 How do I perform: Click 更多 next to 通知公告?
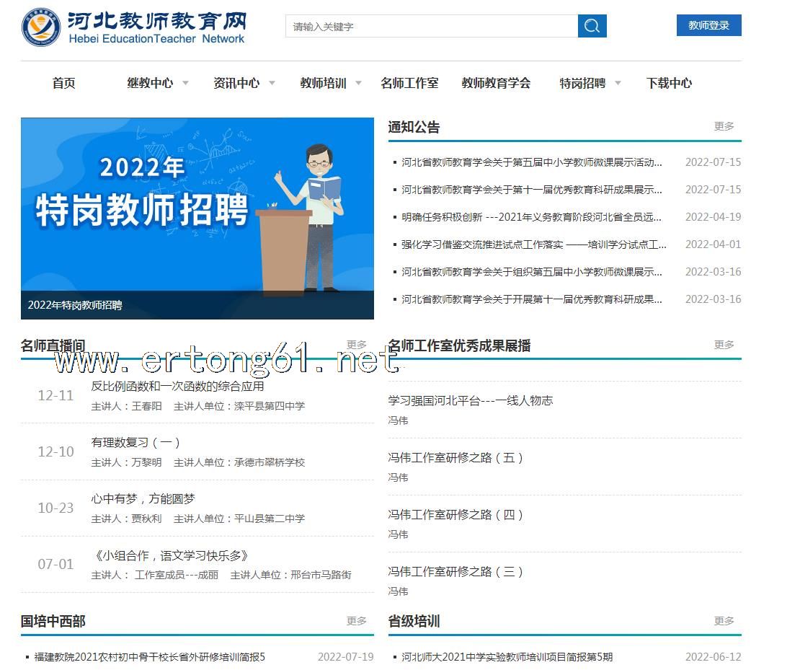pyautogui.click(x=724, y=126)
